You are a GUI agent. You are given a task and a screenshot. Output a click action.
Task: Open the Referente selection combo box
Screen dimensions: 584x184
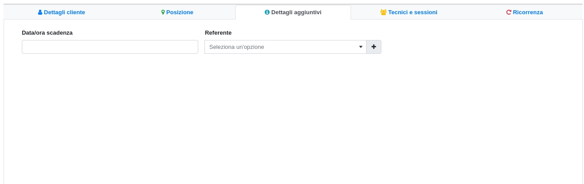click(285, 47)
